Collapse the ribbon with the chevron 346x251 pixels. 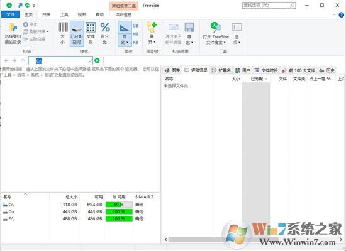[334, 15]
